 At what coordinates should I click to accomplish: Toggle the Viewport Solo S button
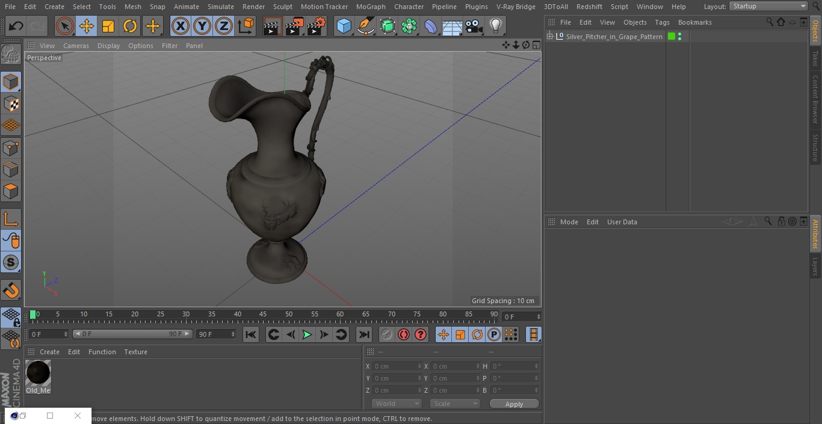[11, 262]
